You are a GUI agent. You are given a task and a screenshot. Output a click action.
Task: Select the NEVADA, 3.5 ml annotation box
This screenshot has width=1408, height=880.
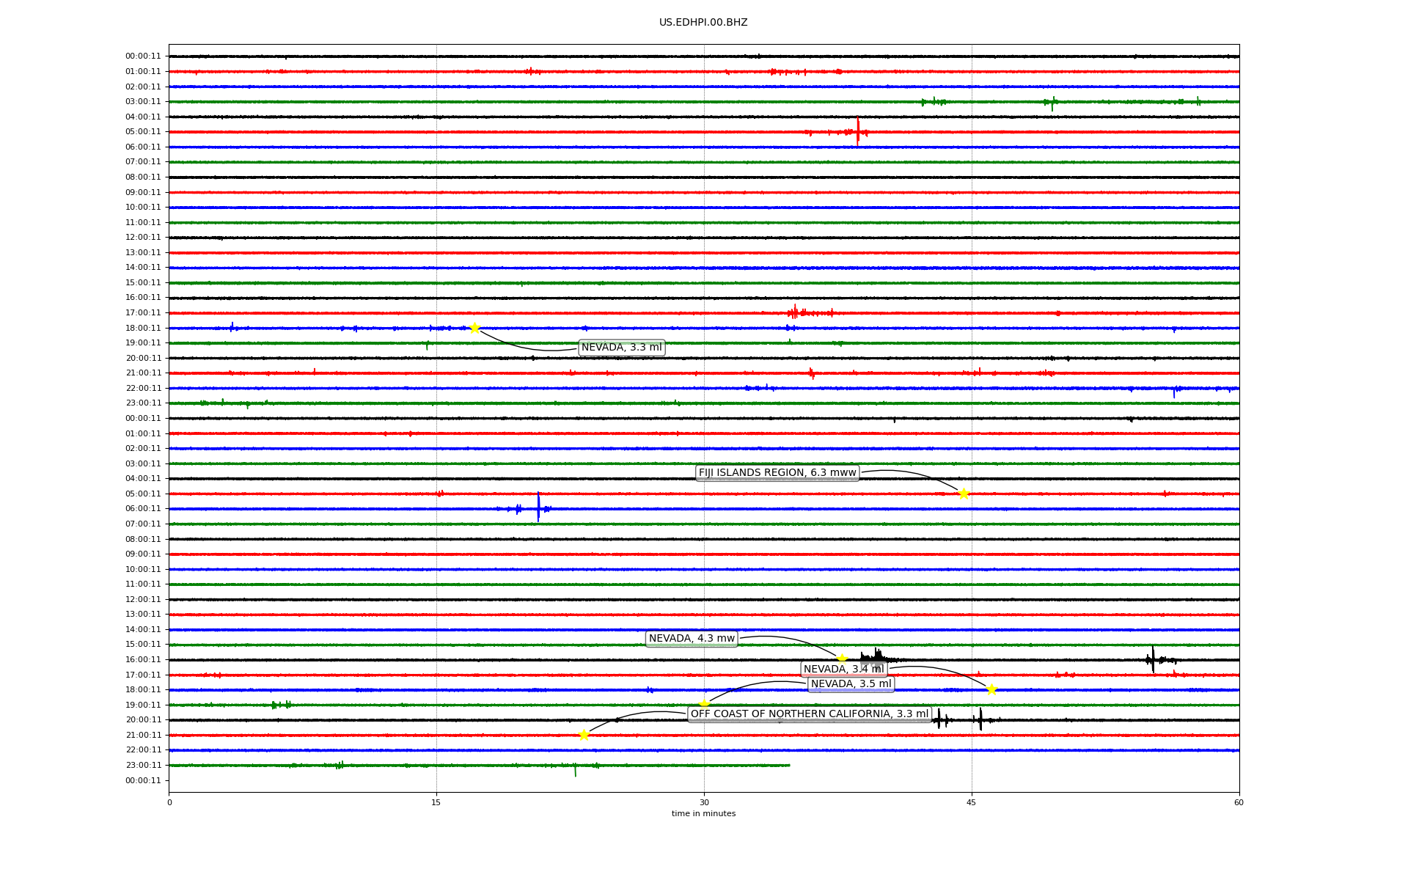click(851, 684)
